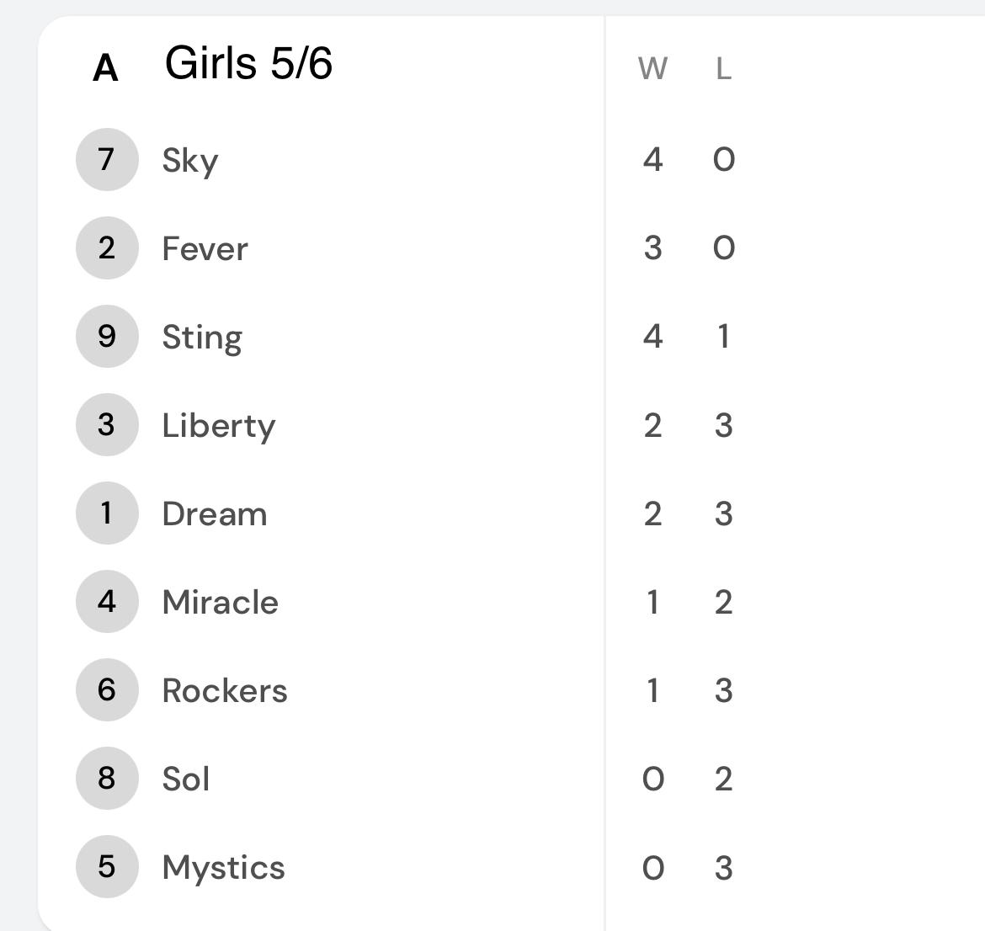Click the Rockers team number 6 badge

point(107,689)
